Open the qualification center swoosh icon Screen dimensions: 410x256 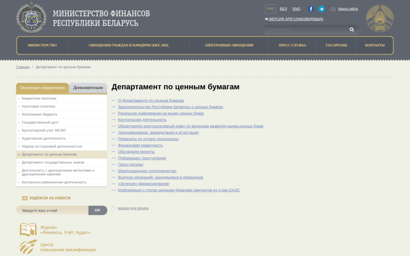[x=28, y=247]
